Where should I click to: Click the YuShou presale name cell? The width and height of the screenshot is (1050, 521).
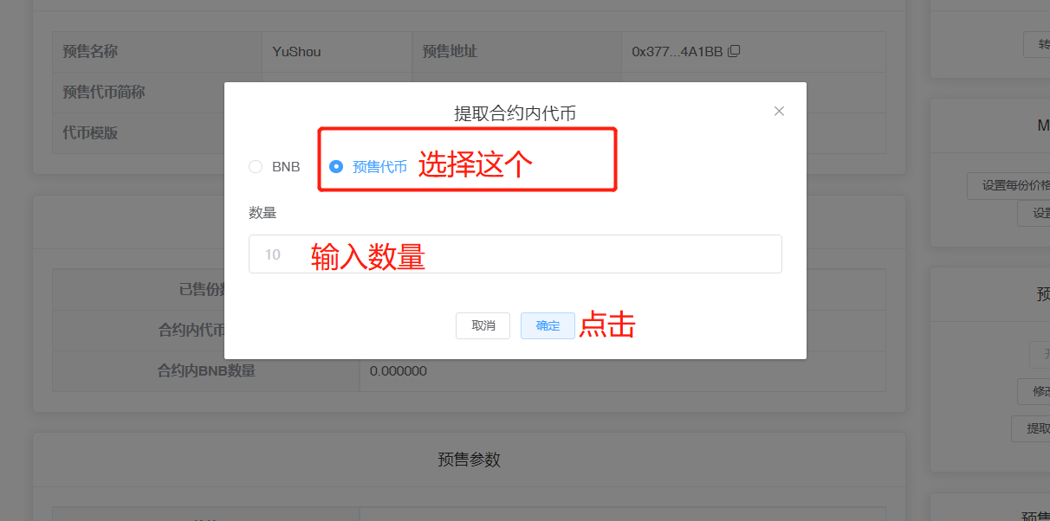[x=296, y=52]
